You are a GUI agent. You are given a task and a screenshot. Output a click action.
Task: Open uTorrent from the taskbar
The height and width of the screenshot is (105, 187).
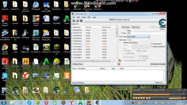point(55,102)
